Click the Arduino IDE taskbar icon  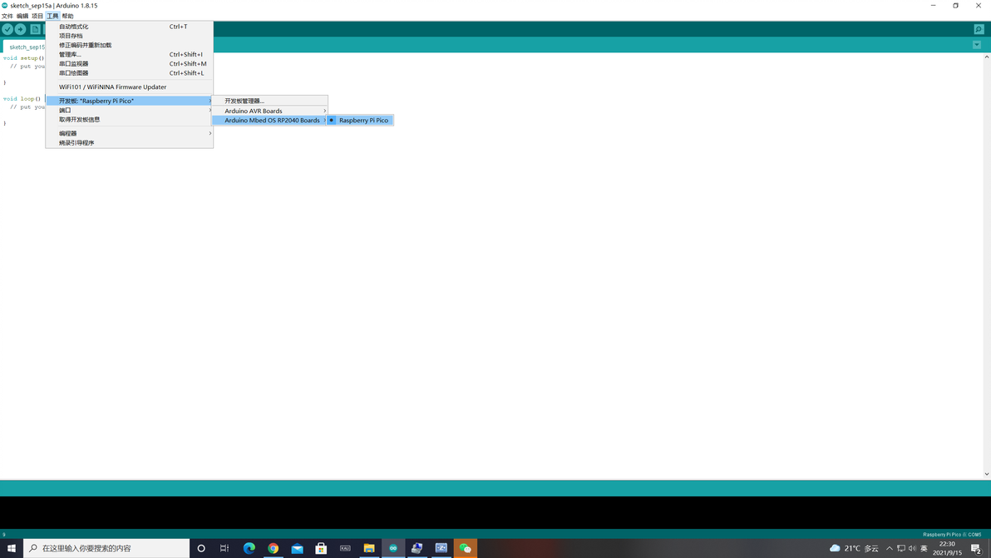(393, 548)
